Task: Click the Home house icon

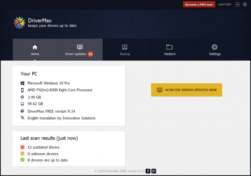Action: click(x=35, y=47)
